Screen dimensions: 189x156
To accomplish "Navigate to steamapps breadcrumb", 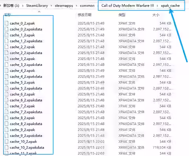I will (64, 5).
